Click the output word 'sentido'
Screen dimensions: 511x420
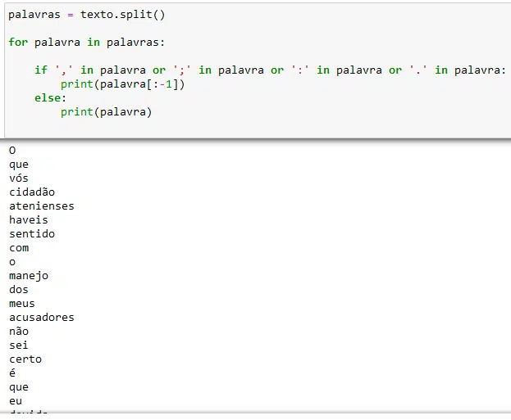(32, 233)
